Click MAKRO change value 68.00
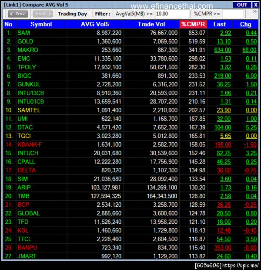The height and width of the screenshot is (270, 261). click(250, 50)
